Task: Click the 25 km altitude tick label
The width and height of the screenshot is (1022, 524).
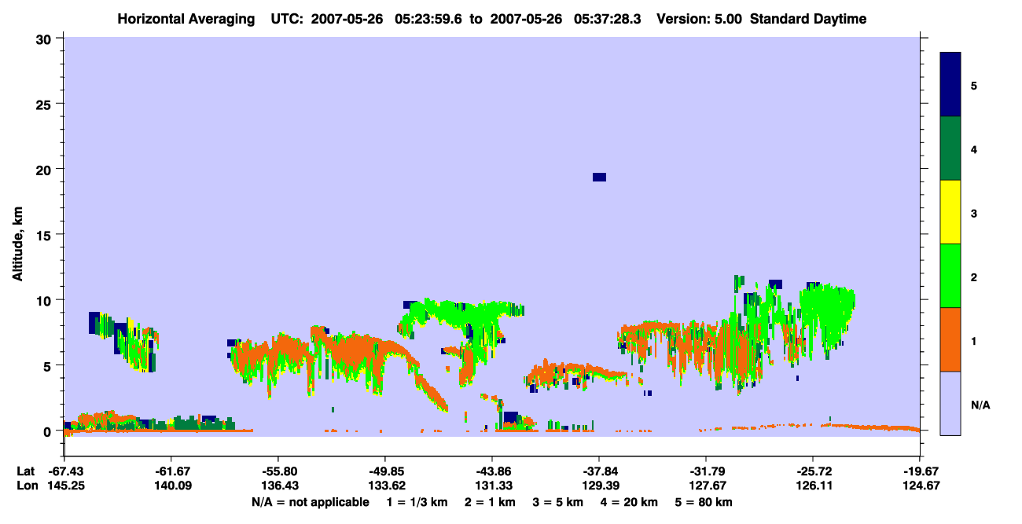Action: (x=45, y=104)
